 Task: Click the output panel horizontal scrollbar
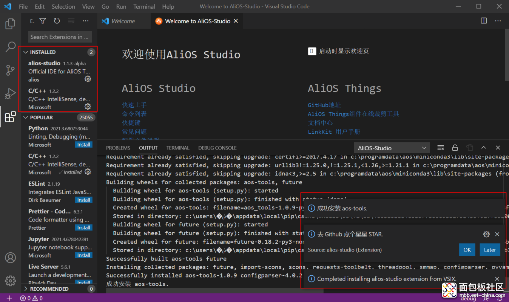click(x=214, y=291)
